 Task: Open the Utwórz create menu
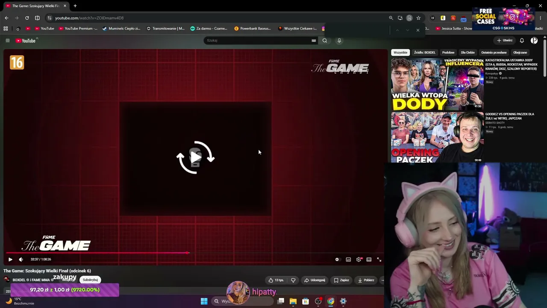[505, 41]
